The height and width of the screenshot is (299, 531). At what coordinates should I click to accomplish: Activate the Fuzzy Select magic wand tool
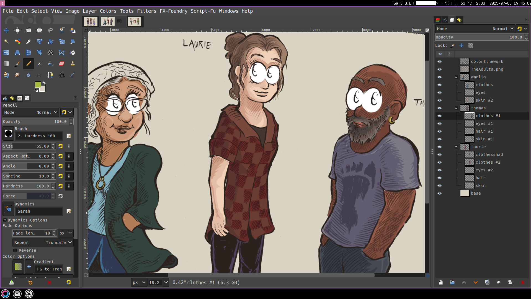point(6,42)
